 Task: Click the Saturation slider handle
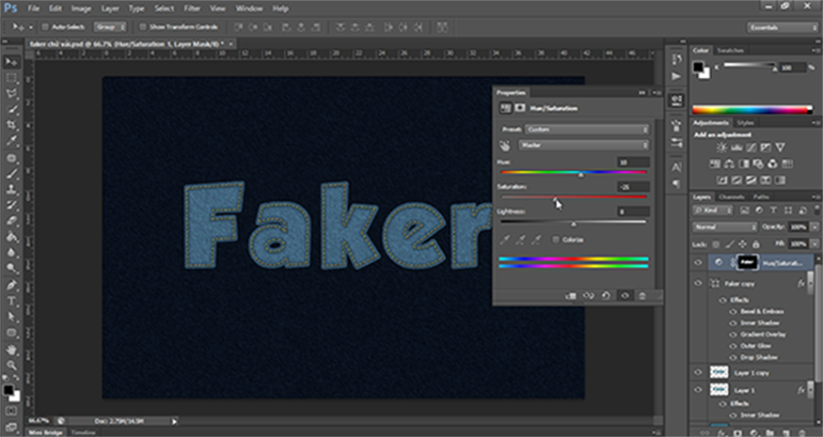point(554,200)
